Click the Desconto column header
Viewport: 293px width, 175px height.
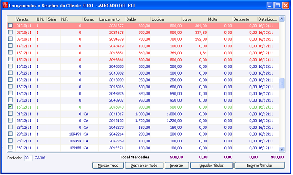pyautogui.click(x=245, y=19)
